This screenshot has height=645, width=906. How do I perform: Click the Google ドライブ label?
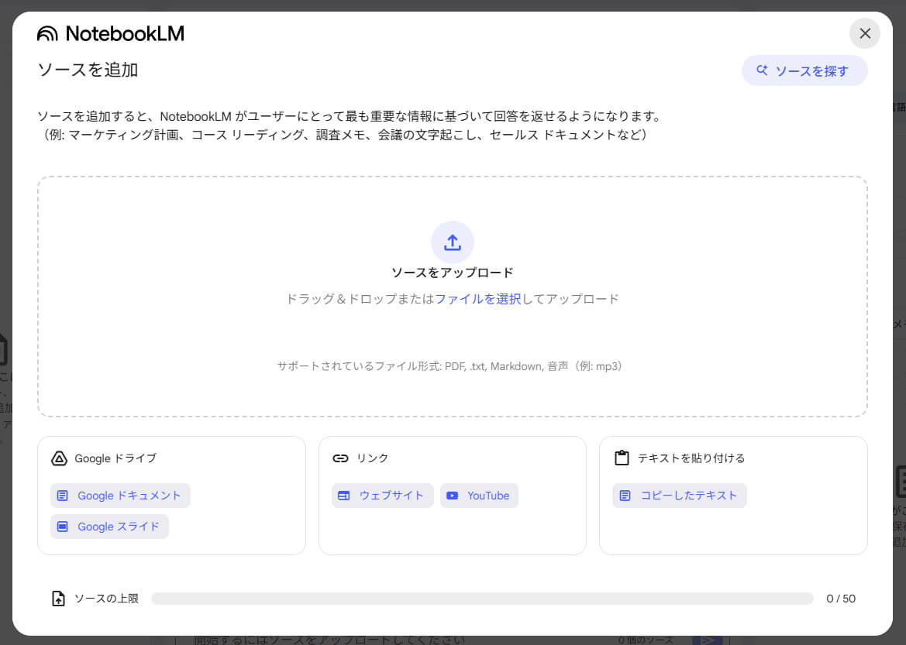click(115, 458)
